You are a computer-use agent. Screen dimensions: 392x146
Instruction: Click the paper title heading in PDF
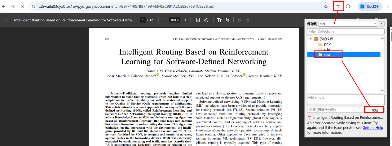point(194,56)
